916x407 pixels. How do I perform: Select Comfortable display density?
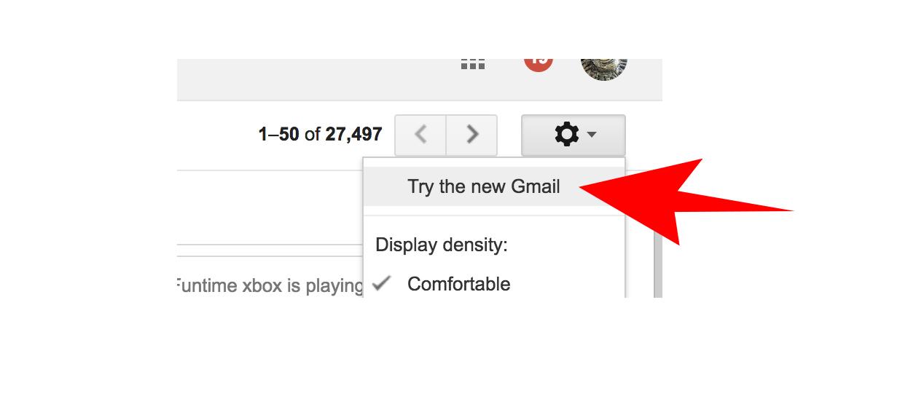458,284
